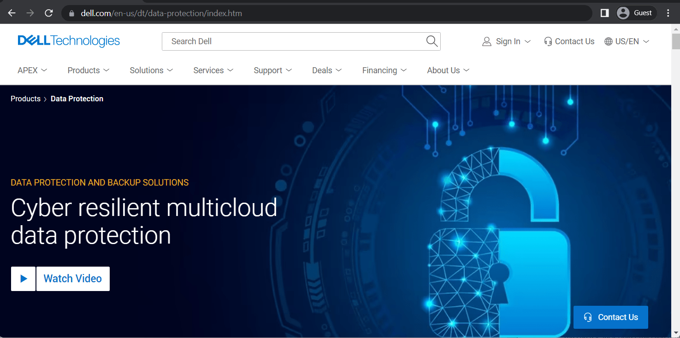Reload the page with refresh icon
The height and width of the screenshot is (338, 680).
(48, 13)
